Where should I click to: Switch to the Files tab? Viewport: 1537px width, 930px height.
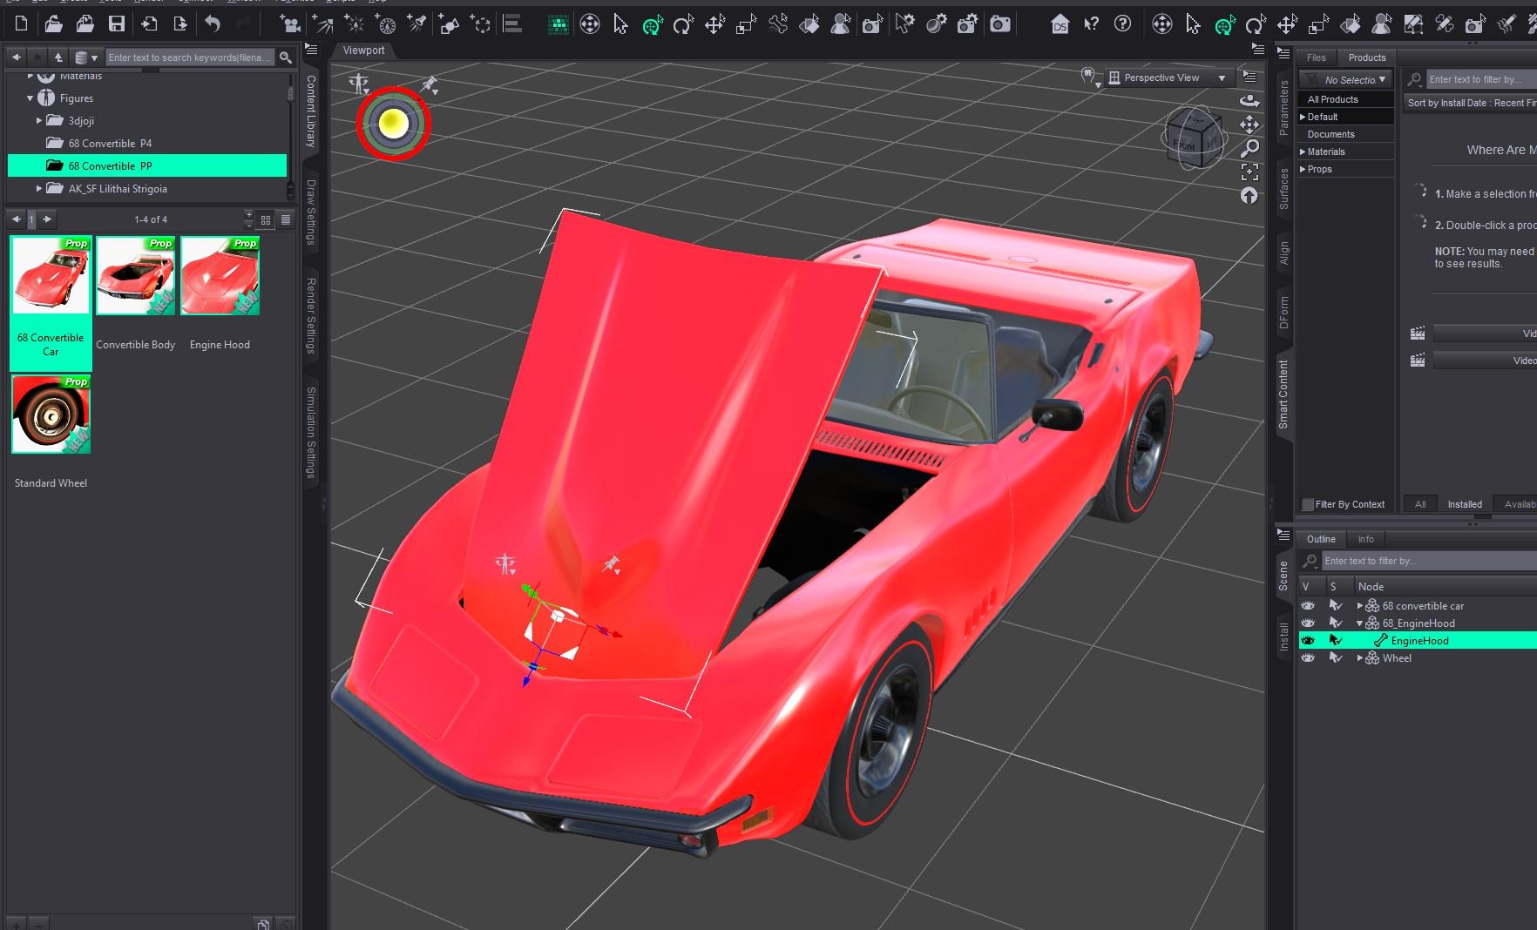pyautogui.click(x=1316, y=57)
